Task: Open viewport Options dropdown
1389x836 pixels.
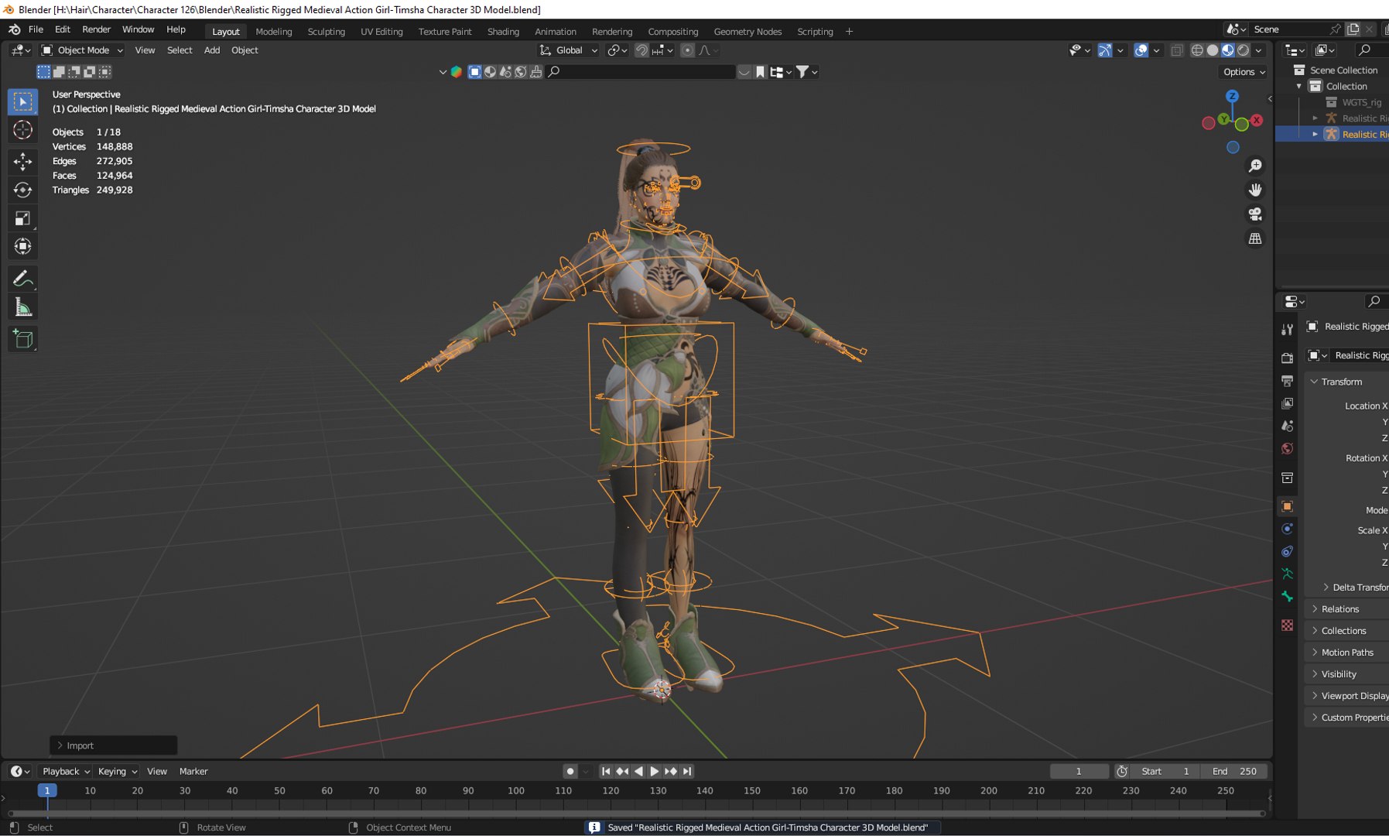Action: point(1244,72)
